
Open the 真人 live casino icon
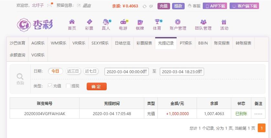[107, 22]
